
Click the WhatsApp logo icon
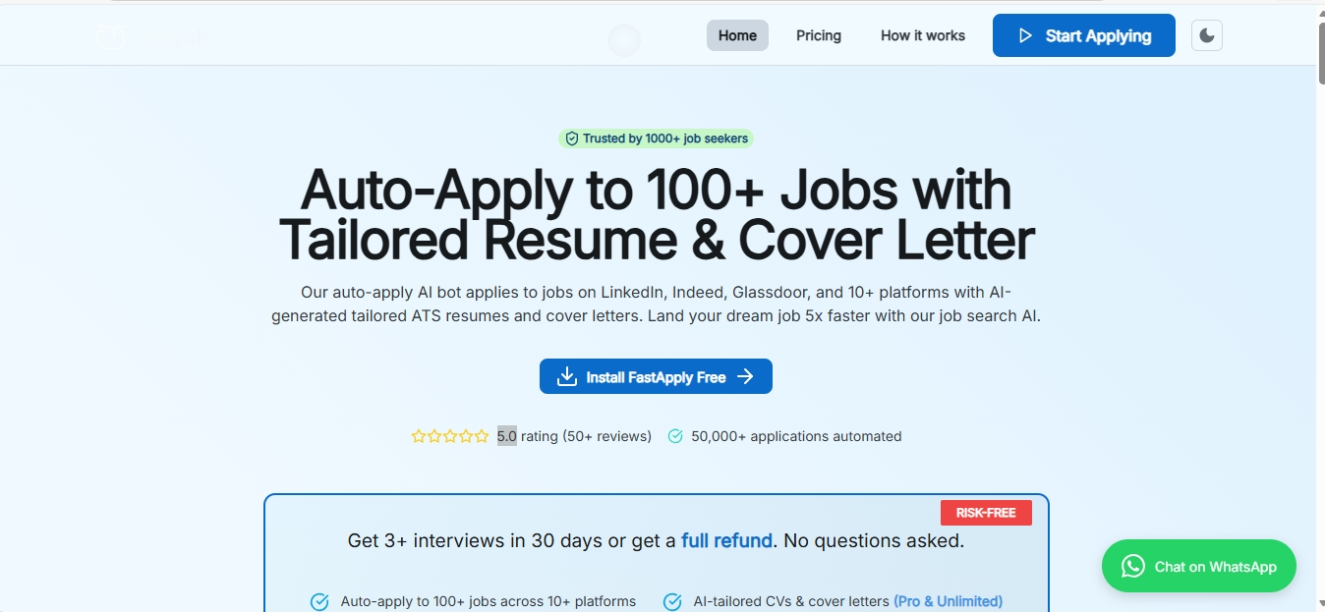coord(1132,567)
